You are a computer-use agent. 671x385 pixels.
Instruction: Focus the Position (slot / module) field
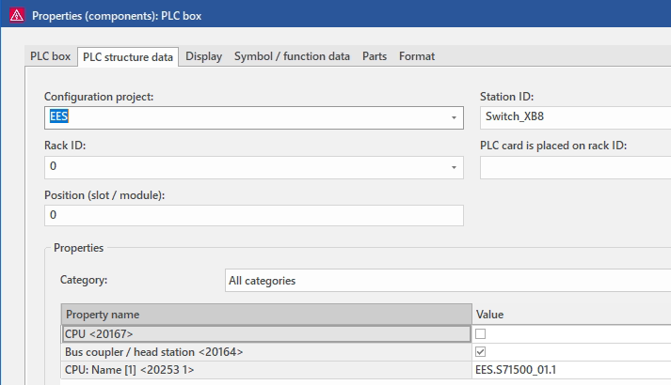pyautogui.click(x=253, y=215)
